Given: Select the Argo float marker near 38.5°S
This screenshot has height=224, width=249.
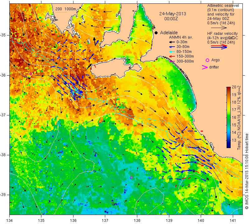Looking at the screenshot, I should click(x=131, y=177).
